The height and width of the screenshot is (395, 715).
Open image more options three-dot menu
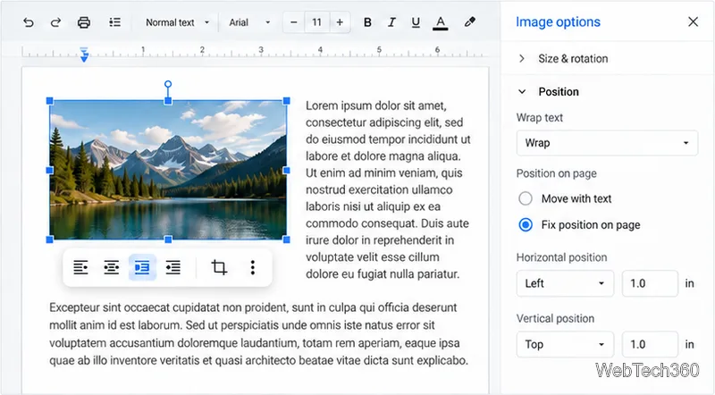(x=253, y=267)
